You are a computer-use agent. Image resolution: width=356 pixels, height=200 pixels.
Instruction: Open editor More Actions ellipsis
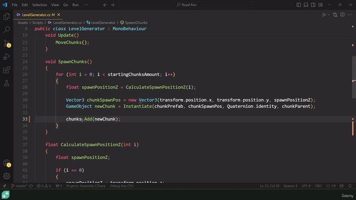click(350, 15)
